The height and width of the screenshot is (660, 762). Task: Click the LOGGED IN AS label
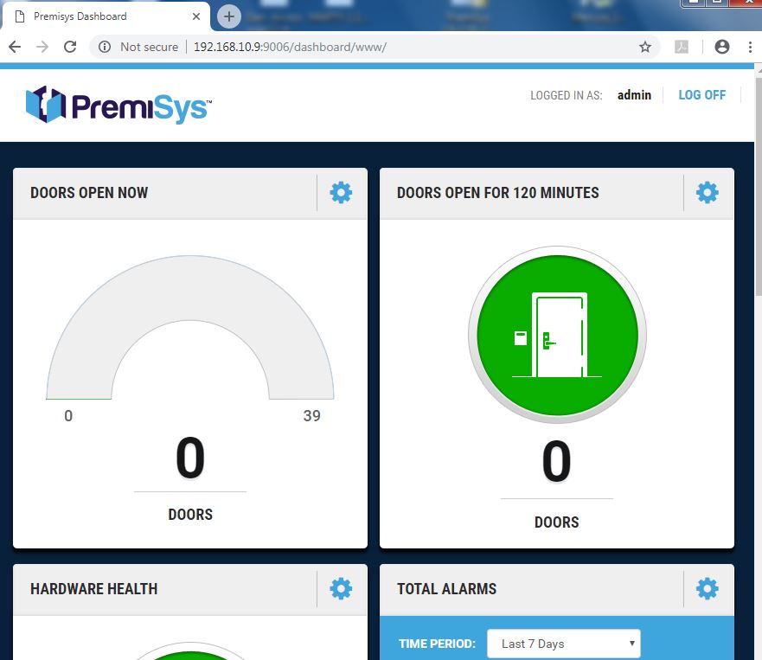[x=567, y=95]
